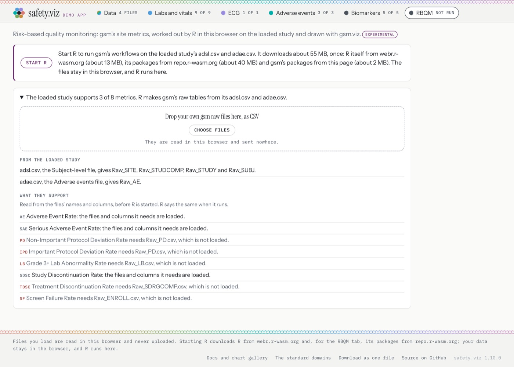
Task: Go to Adverse events tab
Action: pyautogui.click(x=301, y=13)
